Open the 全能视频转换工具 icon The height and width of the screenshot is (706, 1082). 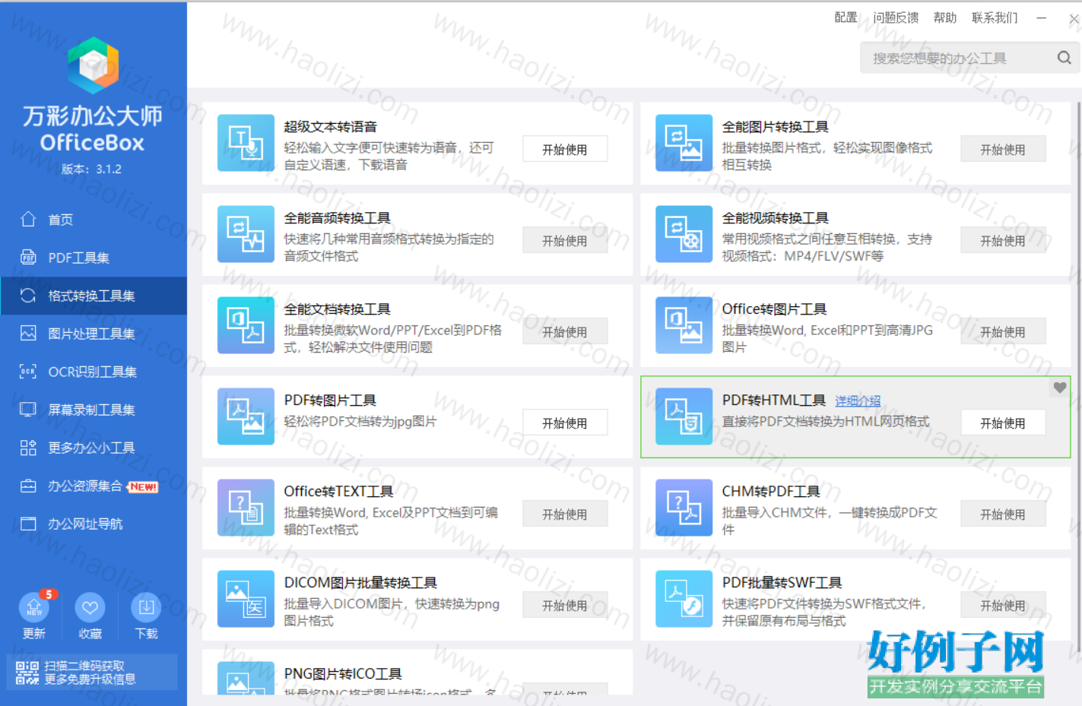[x=684, y=234]
